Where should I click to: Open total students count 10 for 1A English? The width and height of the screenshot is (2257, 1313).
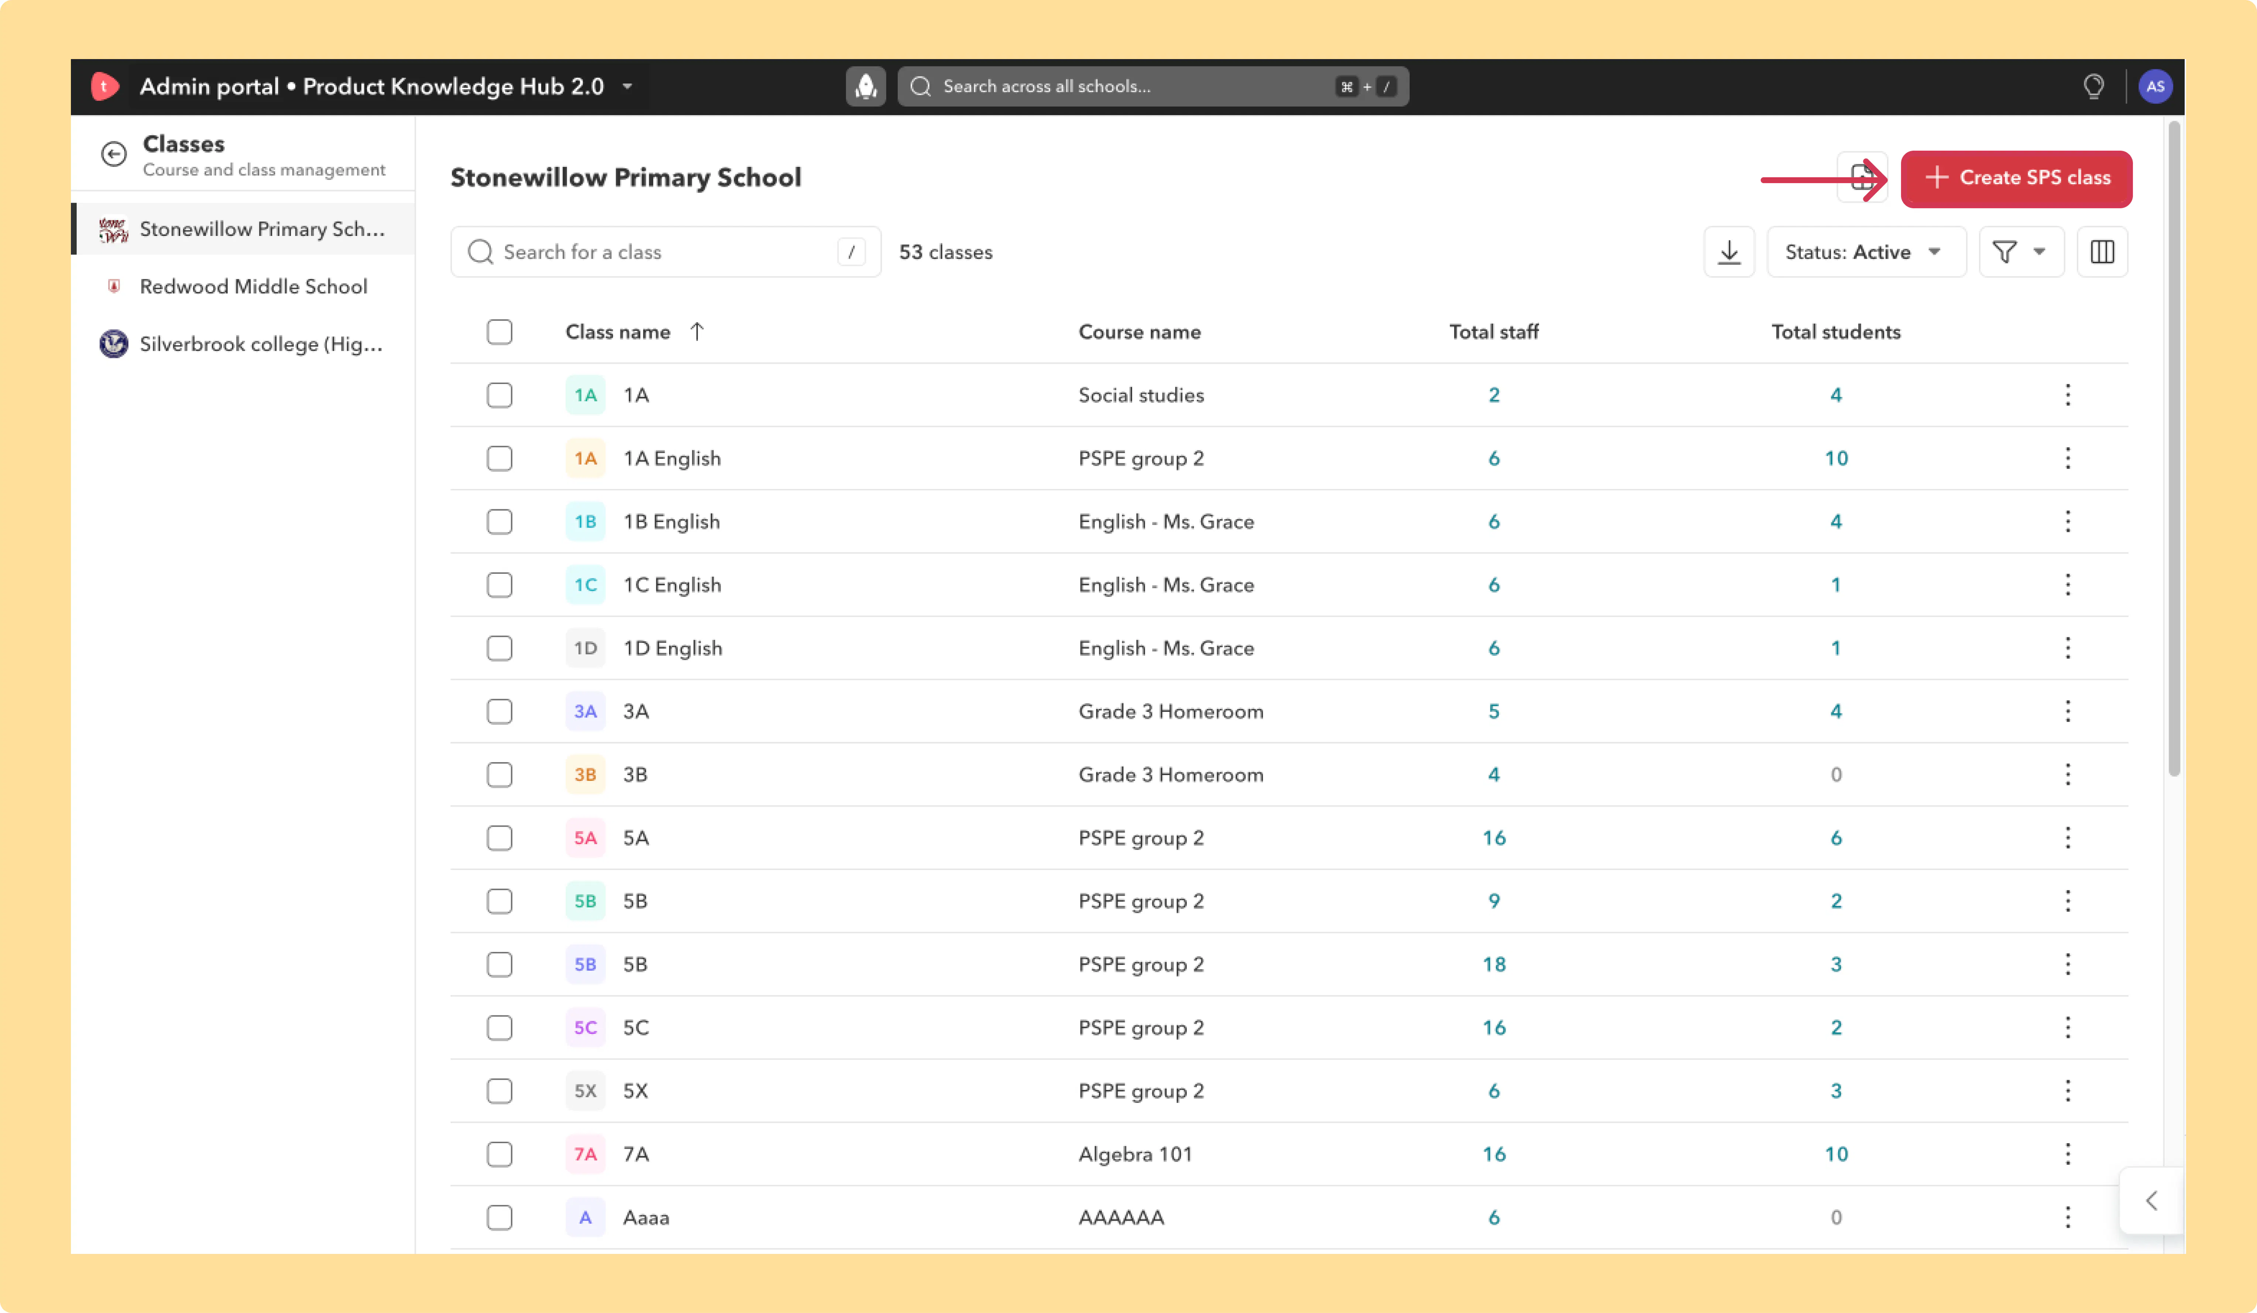pos(1836,459)
